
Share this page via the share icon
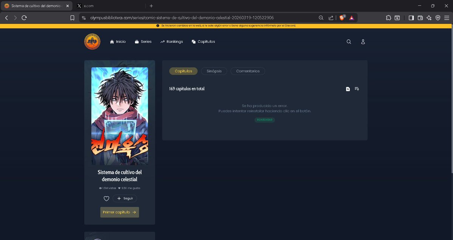[331, 18]
